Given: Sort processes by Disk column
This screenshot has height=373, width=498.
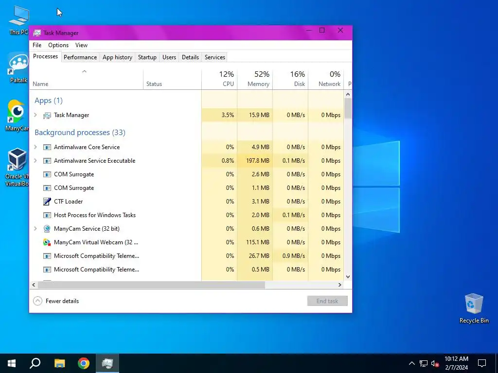Looking at the screenshot, I should 290,79.
